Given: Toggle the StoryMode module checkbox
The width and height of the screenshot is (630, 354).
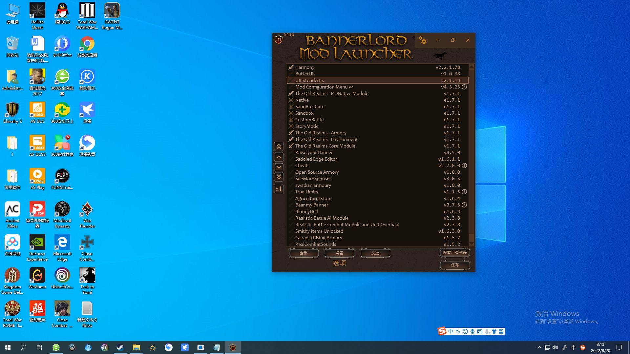Looking at the screenshot, I should tap(291, 126).
